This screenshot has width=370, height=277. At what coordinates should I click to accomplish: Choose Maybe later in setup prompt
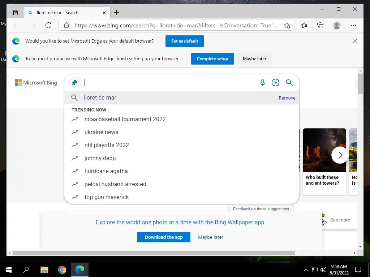point(254,59)
